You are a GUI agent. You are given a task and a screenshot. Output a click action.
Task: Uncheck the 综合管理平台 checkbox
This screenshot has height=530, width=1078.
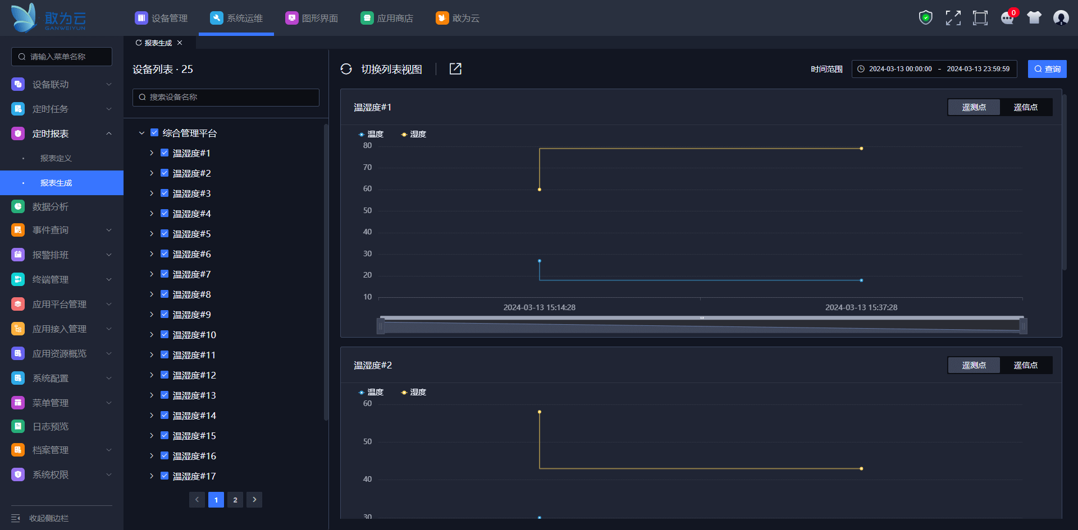click(154, 133)
